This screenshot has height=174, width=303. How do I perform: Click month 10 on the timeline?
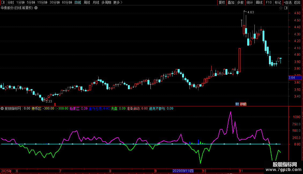204,171
